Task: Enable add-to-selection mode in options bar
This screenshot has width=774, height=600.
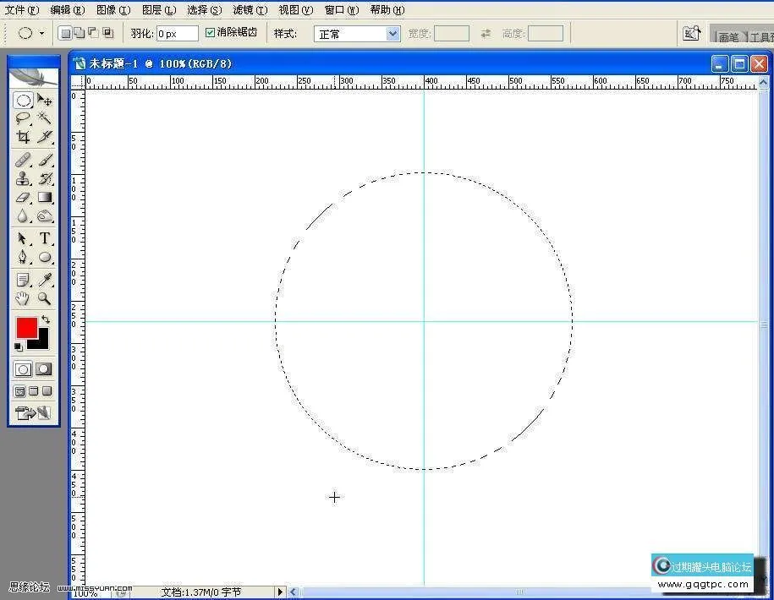Action: pyautogui.click(x=79, y=33)
